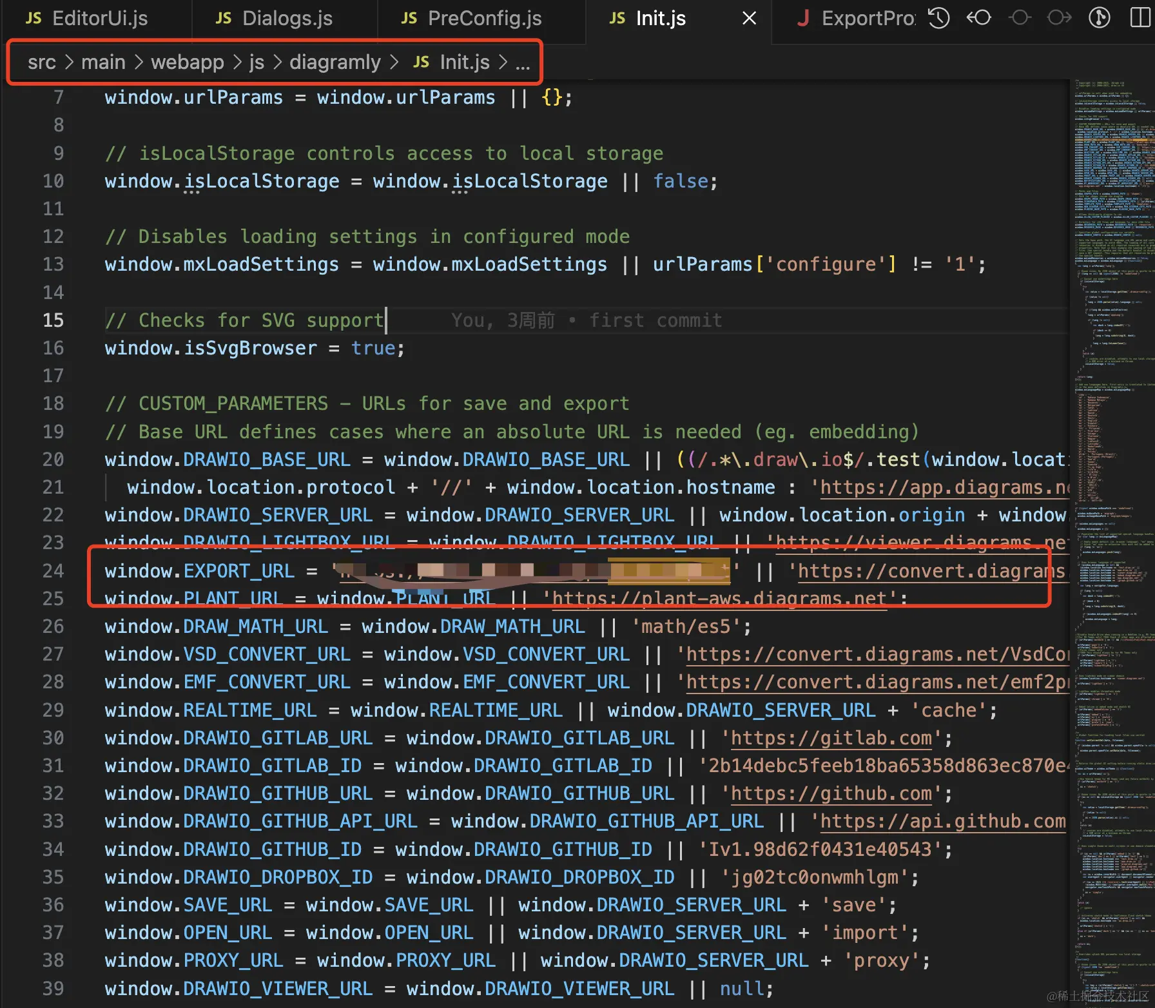Click the isLocalStorage comment on line 9

pos(384,153)
